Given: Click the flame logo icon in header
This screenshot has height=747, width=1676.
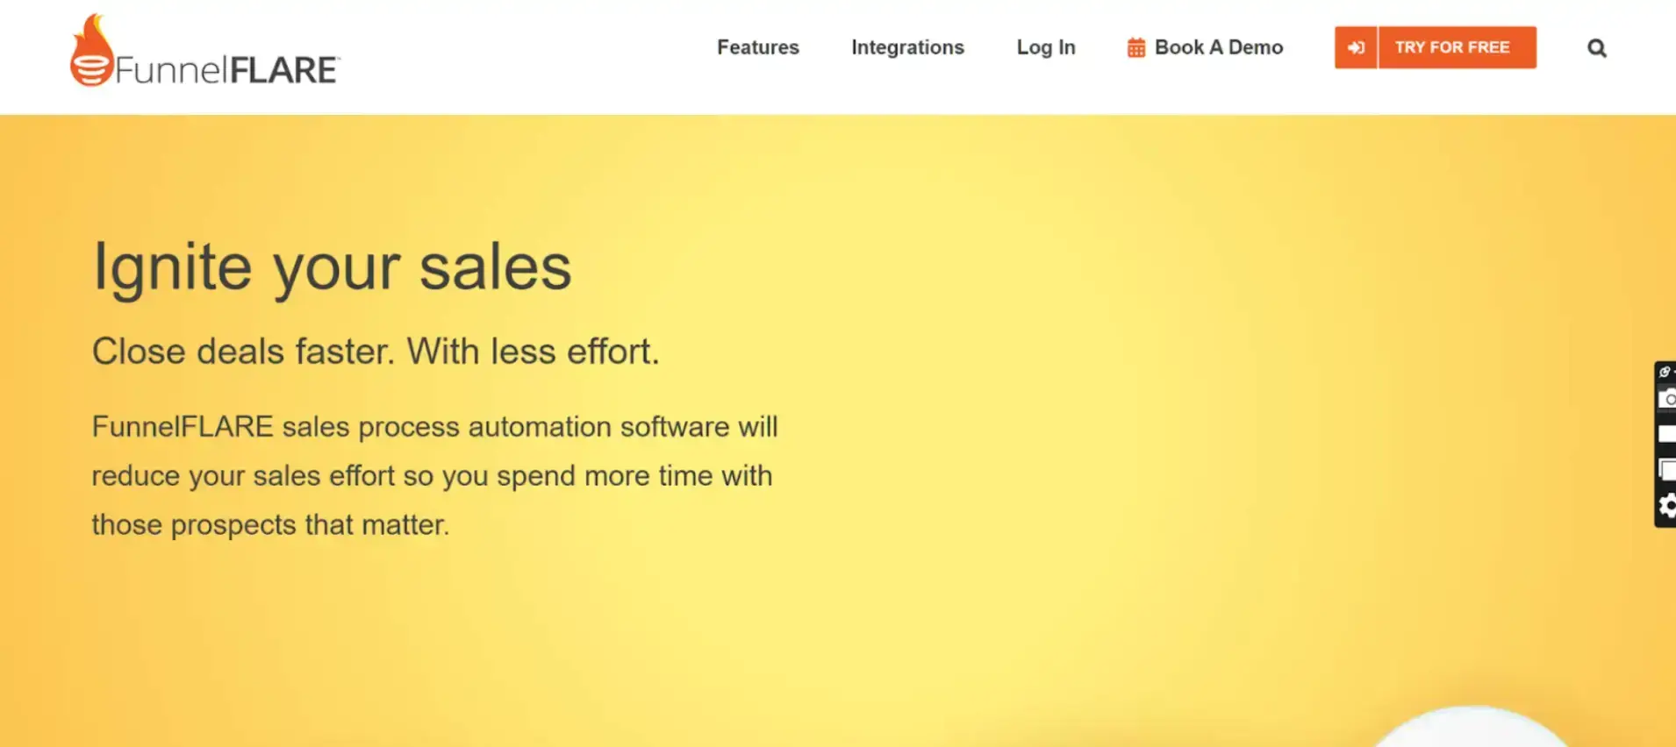Looking at the screenshot, I should (x=91, y=52).
